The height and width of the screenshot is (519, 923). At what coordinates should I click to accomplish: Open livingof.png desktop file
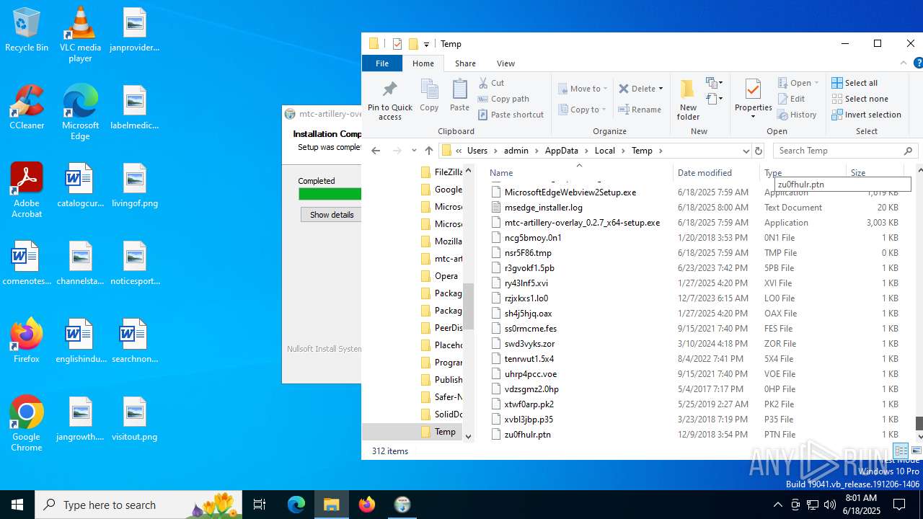[x=134, y=185]
